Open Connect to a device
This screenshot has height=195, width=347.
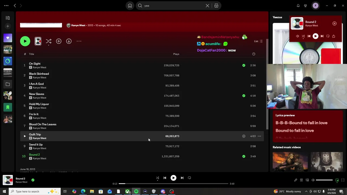coord(307,180)
